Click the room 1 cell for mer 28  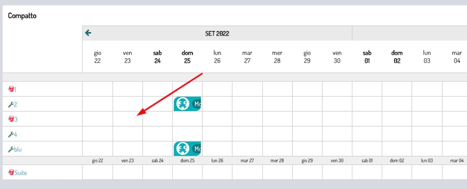[x=277, y=89]
